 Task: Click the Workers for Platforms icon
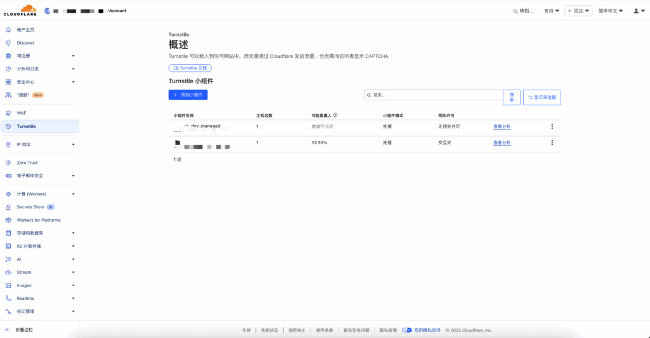(8, 220)
